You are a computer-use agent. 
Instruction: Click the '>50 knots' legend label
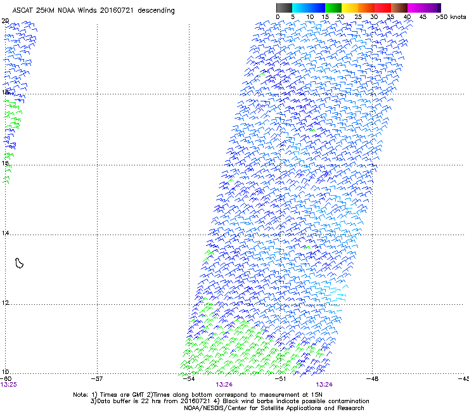point(451,17)
